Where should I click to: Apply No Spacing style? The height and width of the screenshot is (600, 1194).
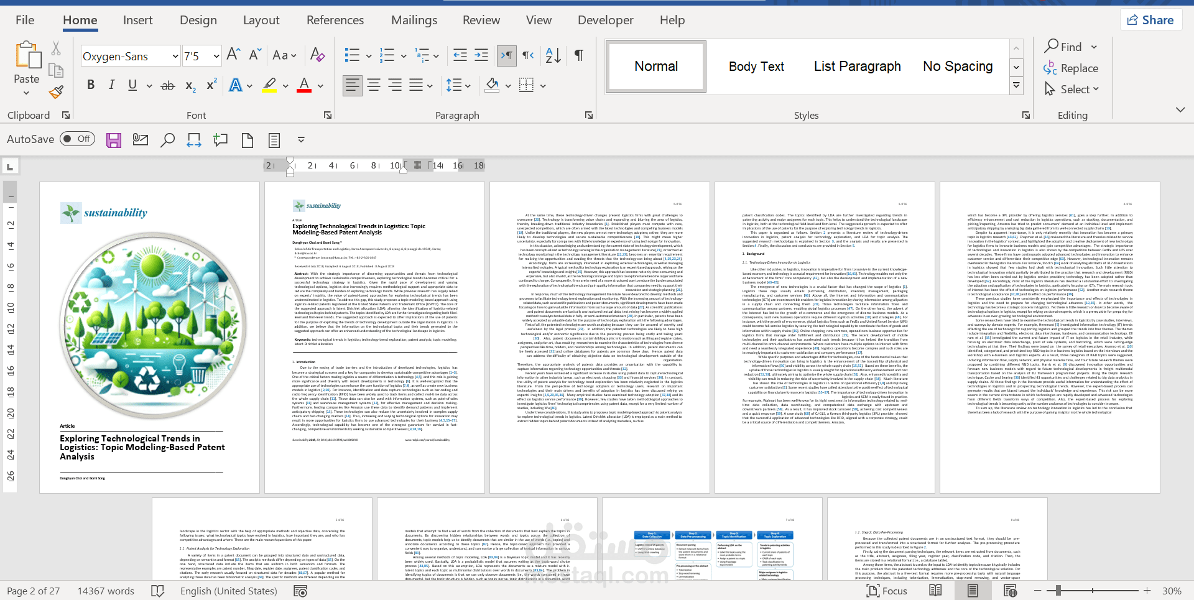[958, 67]
